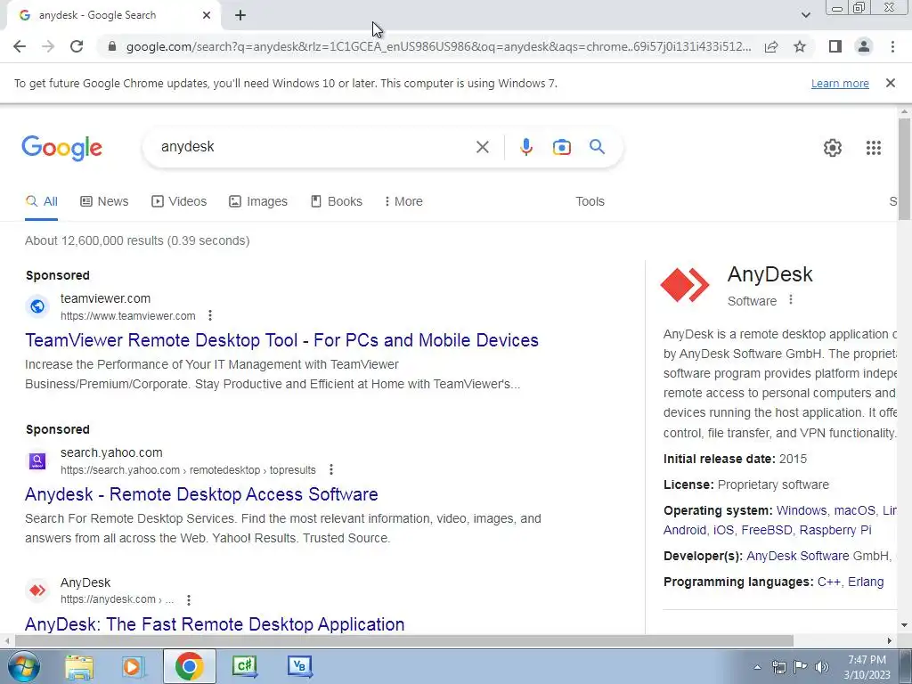Open AnyDesk: The Fast Remote Desktop Application
Screen dimensions: 912x684
click(215, 624)
